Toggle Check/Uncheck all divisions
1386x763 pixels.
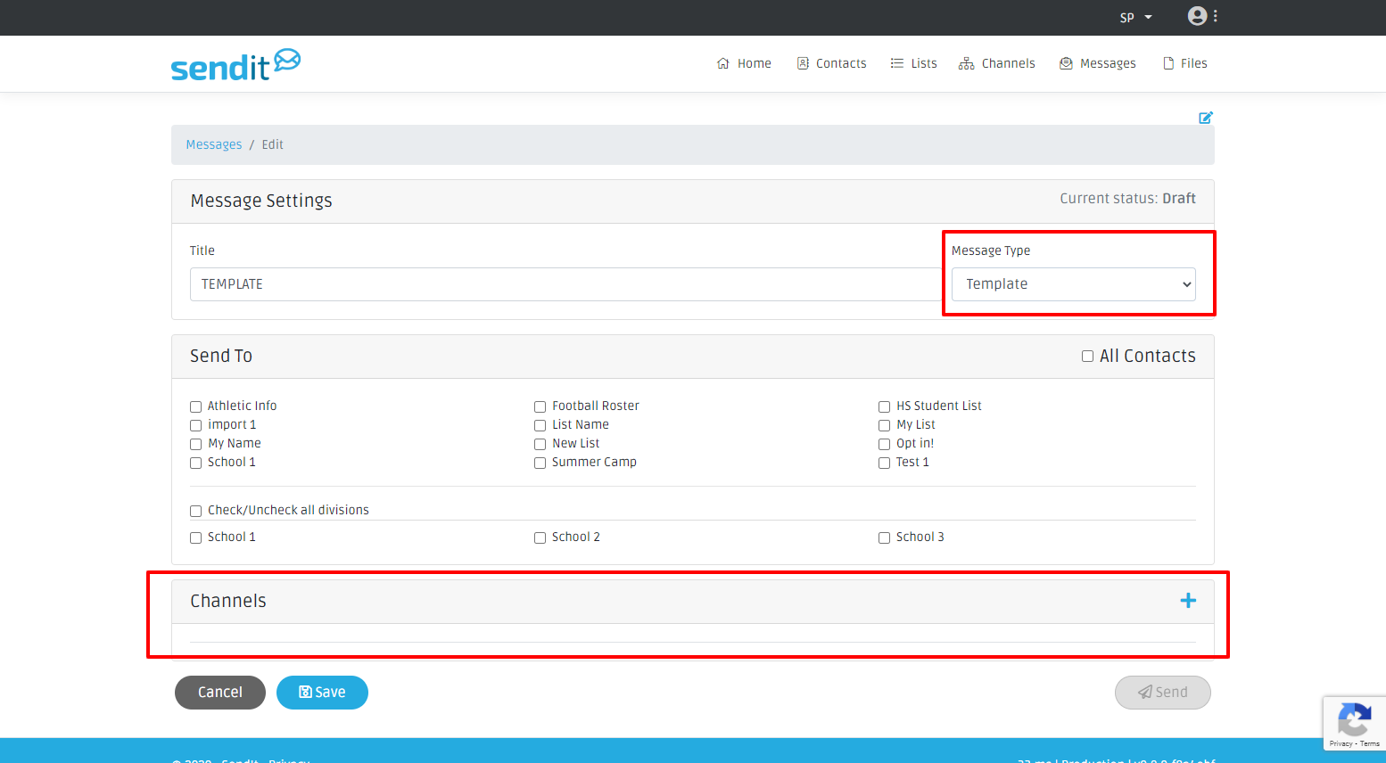tap(195, 511)
